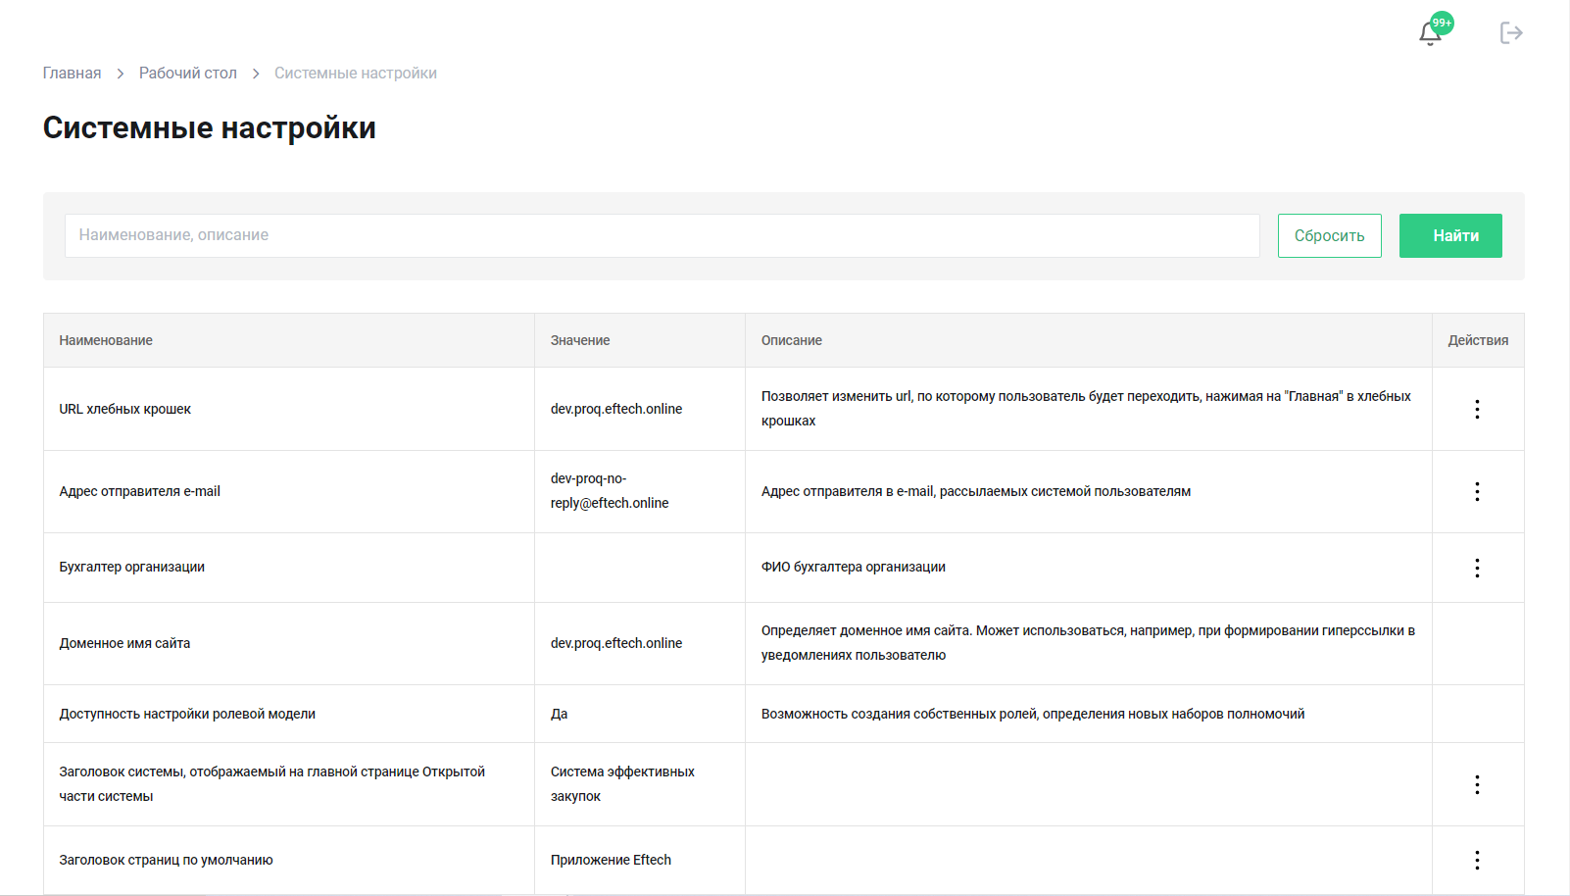Click description starting with Позволяет изменить url
This screenshot has width=1570, height=896.
click(x=1086, y=409)
